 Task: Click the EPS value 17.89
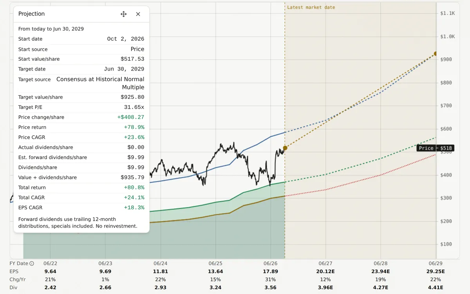pyautogui.click(x=271, y=271)
